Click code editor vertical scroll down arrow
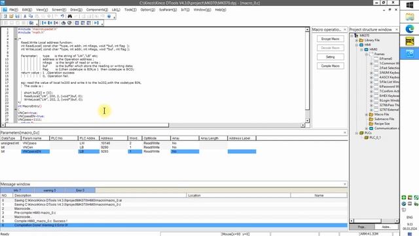Image resolution: width=419 pixels, height=236 pixels. tap(307, 121)
